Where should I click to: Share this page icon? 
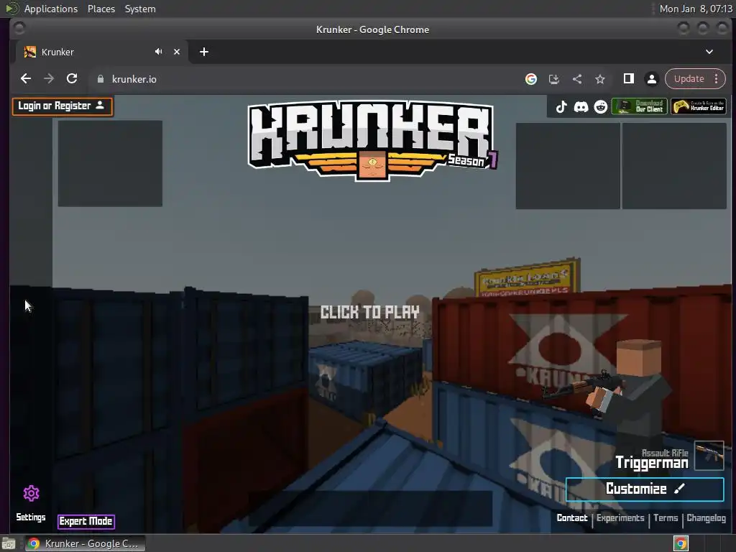tap(577, 79)
